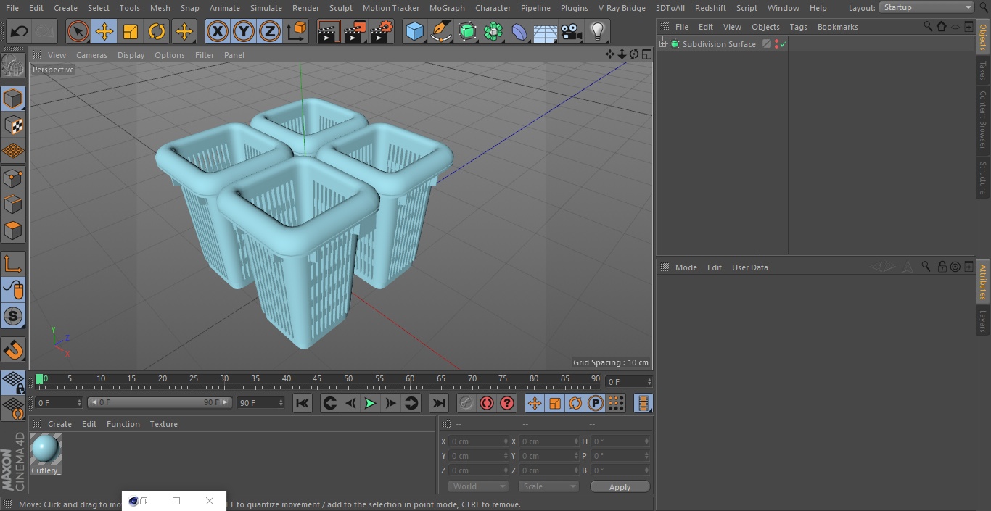Screen dimensions: 991x511
Task: Open the viewport Cameras menu
Action: coord(92,55)
